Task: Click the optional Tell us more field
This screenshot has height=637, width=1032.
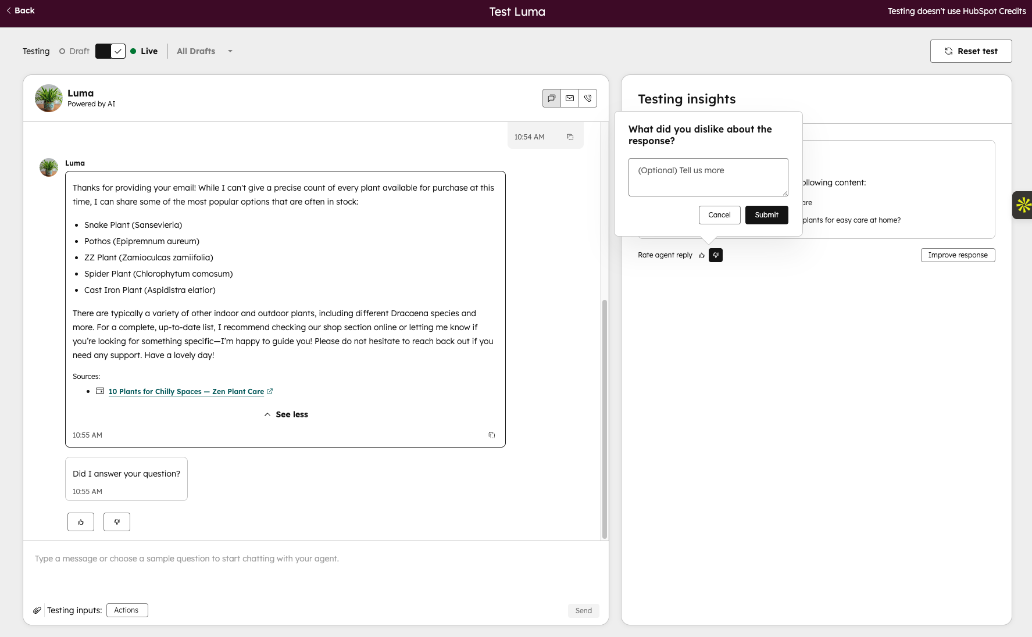Action: click(x=708, y=177)
